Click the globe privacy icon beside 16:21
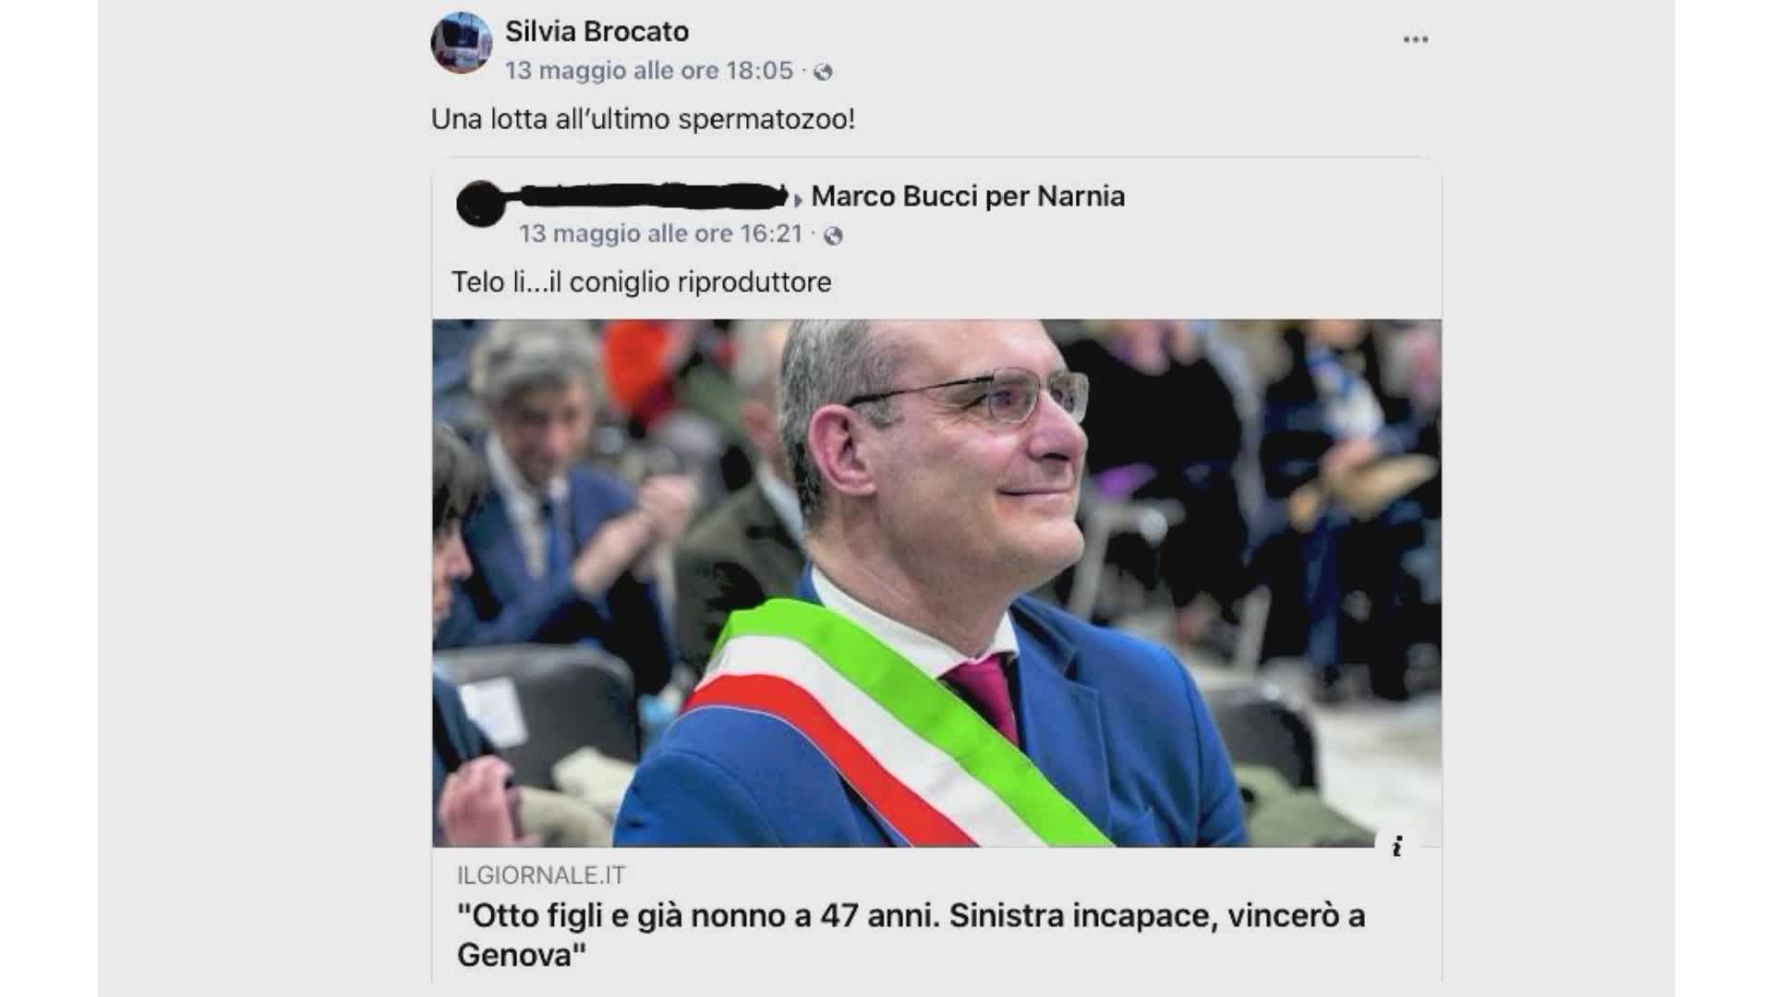 pos(833,235)
